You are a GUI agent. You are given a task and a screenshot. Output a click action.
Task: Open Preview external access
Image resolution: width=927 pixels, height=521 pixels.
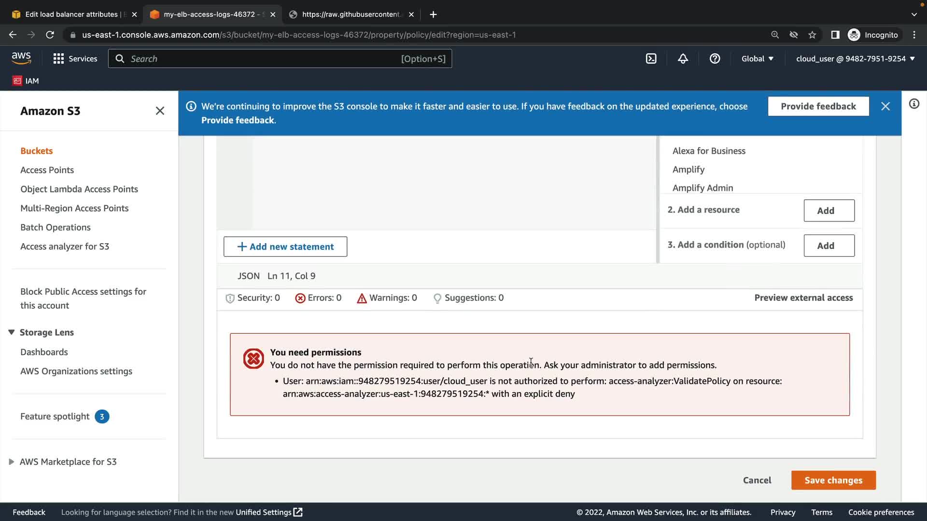803,298
